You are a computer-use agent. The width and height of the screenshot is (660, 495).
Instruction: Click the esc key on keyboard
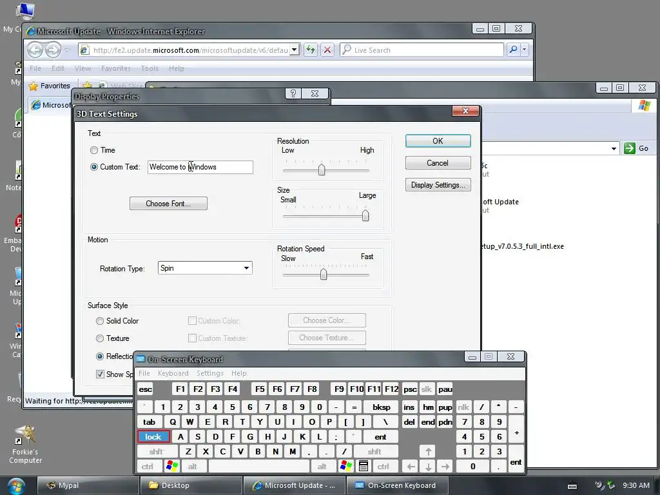tap(145, 389)
